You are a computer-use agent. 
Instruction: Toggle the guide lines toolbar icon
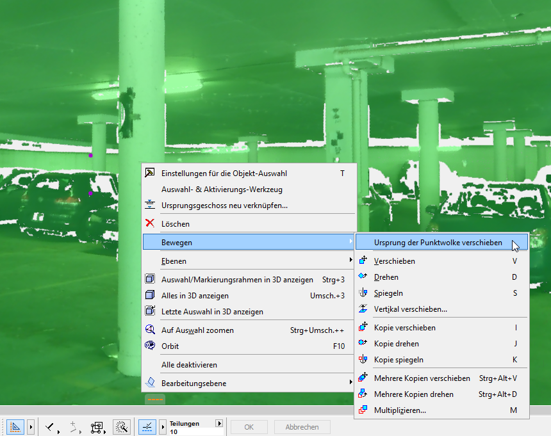(x=15, y=427)
